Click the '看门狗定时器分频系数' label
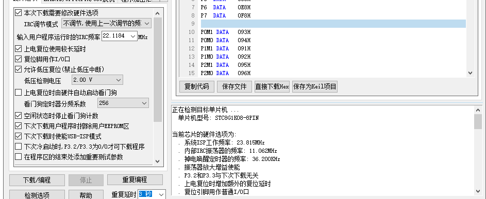Viewport: 486px width, 199px height. click(x=55, y=104)
